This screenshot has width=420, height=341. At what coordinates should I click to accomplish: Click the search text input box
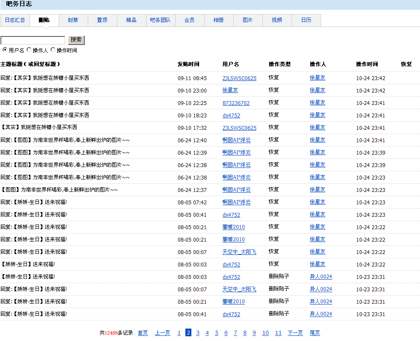point(33,40)
